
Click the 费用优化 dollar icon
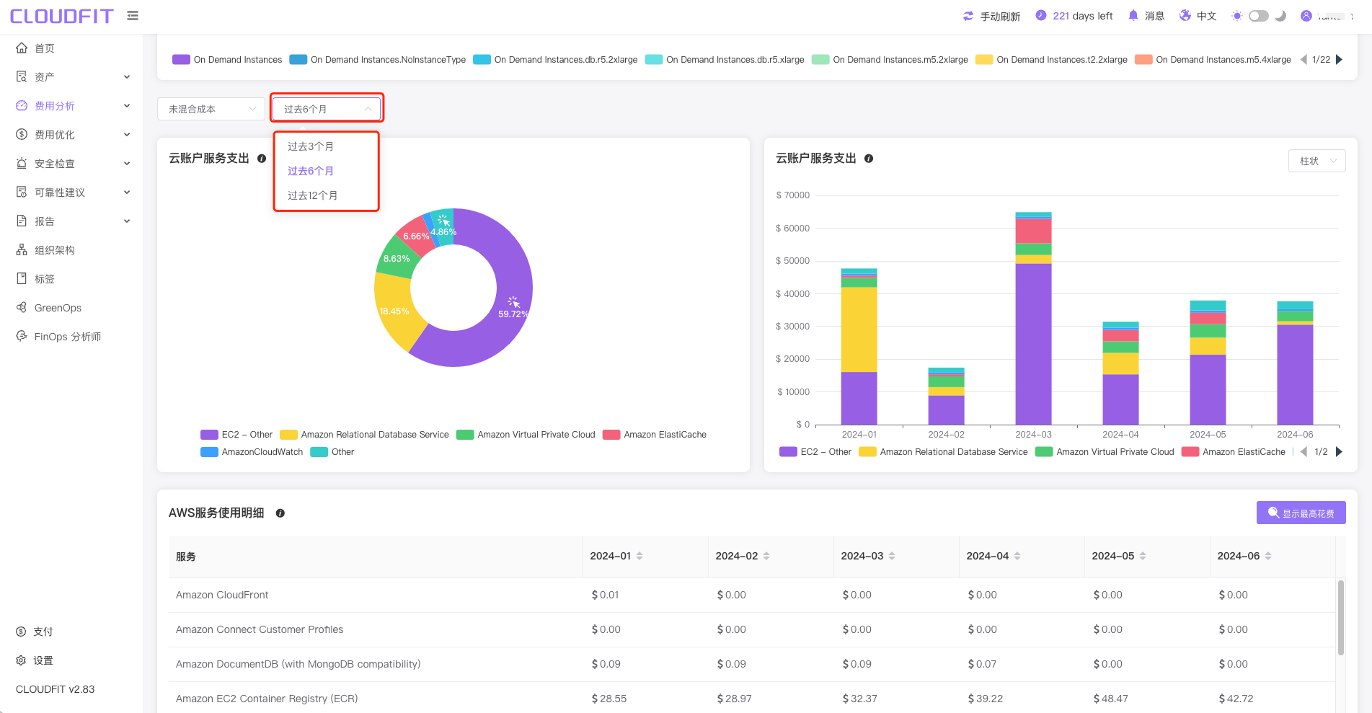pos(22,134)
